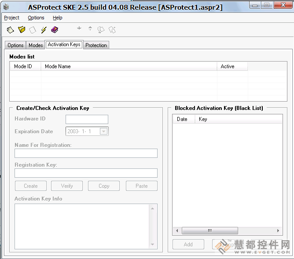Click the greyed plus add icon in toolbar
Screen dimensions: 294x259
pos(79,28)
